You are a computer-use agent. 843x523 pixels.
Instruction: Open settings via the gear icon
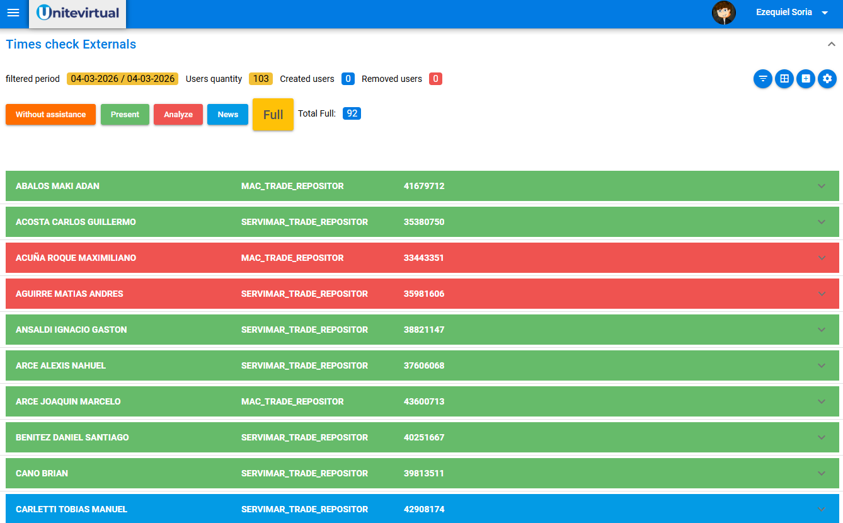(827, 79)
